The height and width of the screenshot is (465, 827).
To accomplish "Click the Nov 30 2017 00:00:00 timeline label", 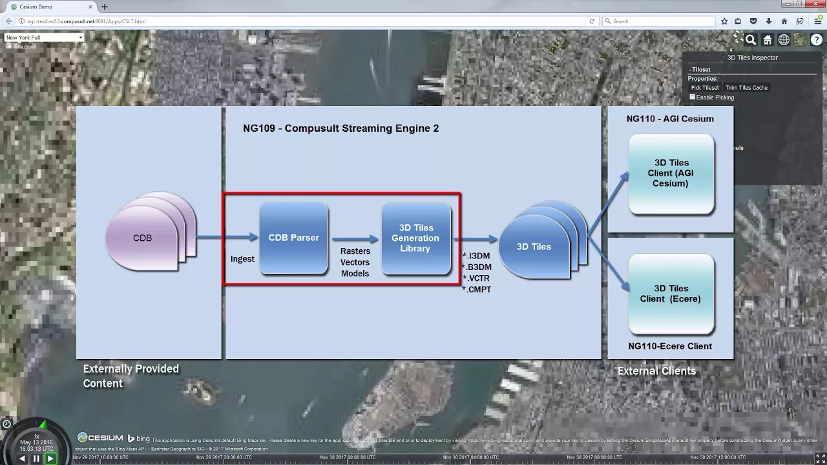I will click(x=348, y=457).
